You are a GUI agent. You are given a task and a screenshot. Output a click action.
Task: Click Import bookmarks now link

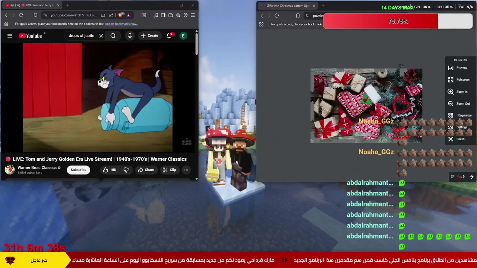(x=121, y=24)
